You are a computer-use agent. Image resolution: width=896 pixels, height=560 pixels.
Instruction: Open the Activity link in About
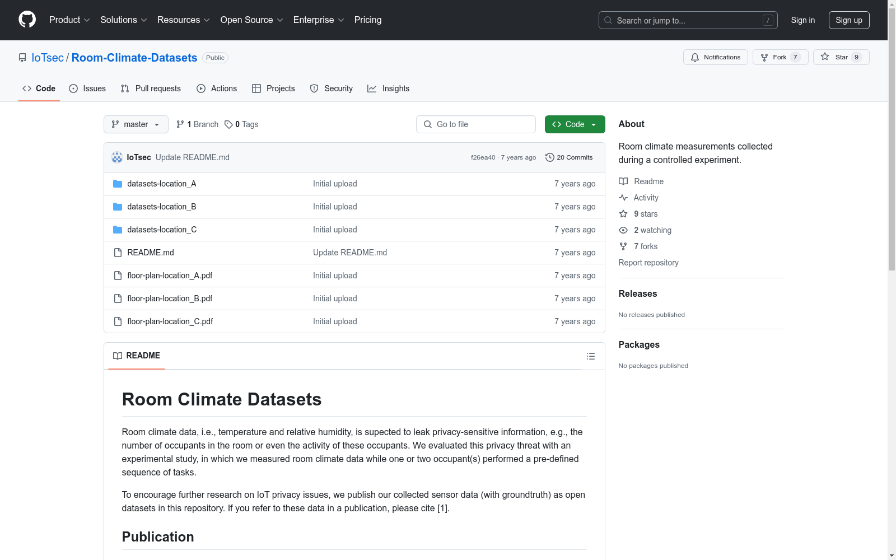639,198
